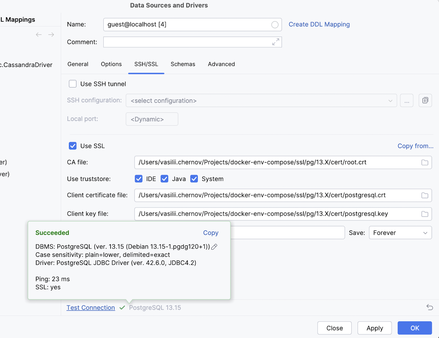Viewport: 439px width, 338px height.
Task: Open SSH configurations with the ellipsis button
Action: 407,100
